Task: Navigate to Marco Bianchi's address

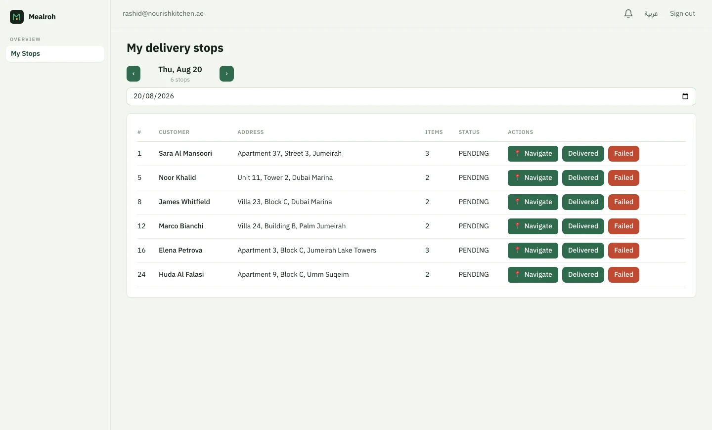Action: coord(533,226)
